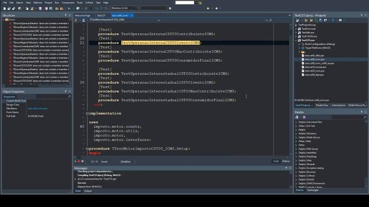Expand the dcc32 command line message
The width and height of the screenshot is (369, 207).
point(76,179)
